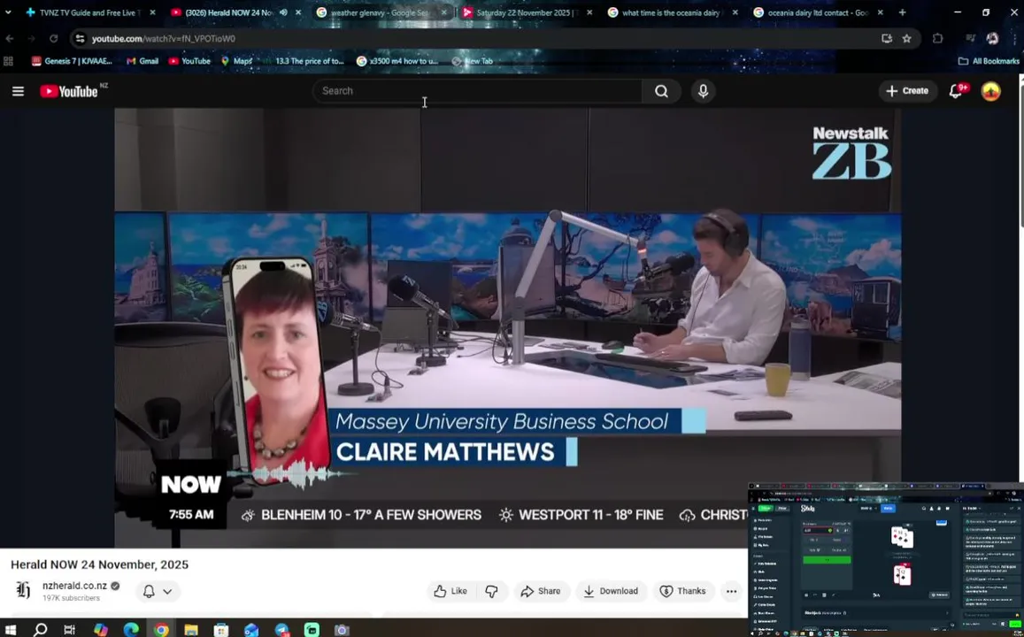The image size is (1024, 637).
Task: Switch to oceania dairy ltd contact tab
Action: pos(819,12)
